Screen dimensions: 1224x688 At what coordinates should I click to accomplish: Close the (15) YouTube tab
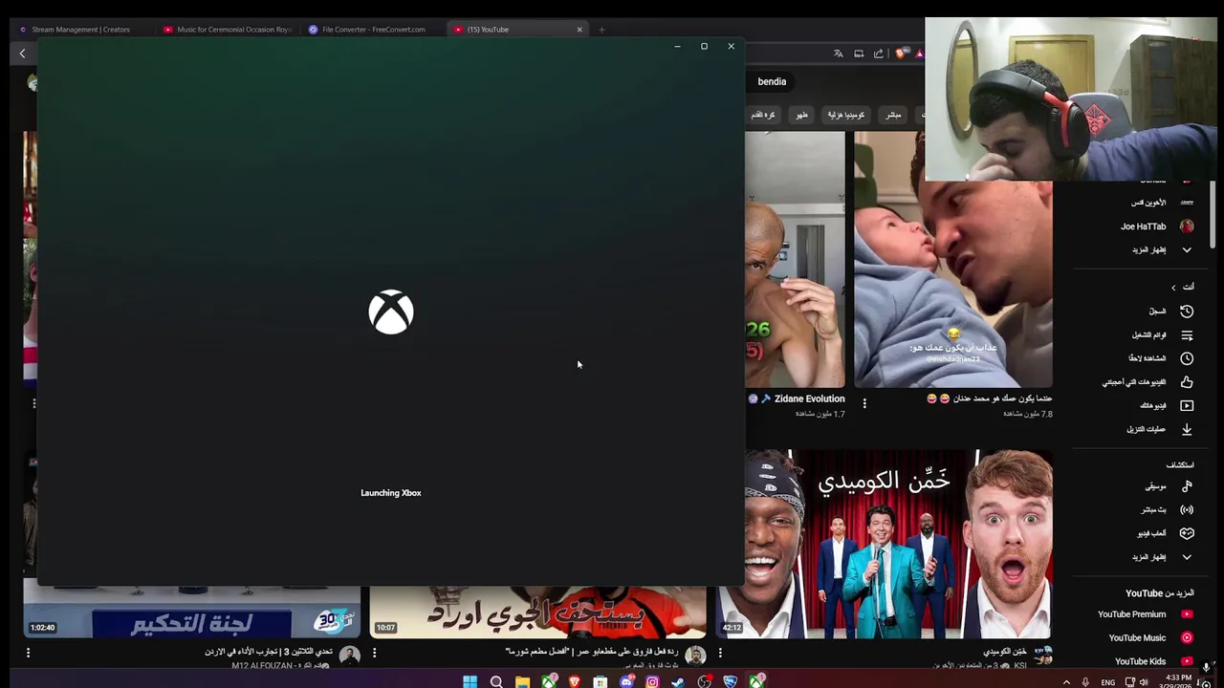(579, 30)
